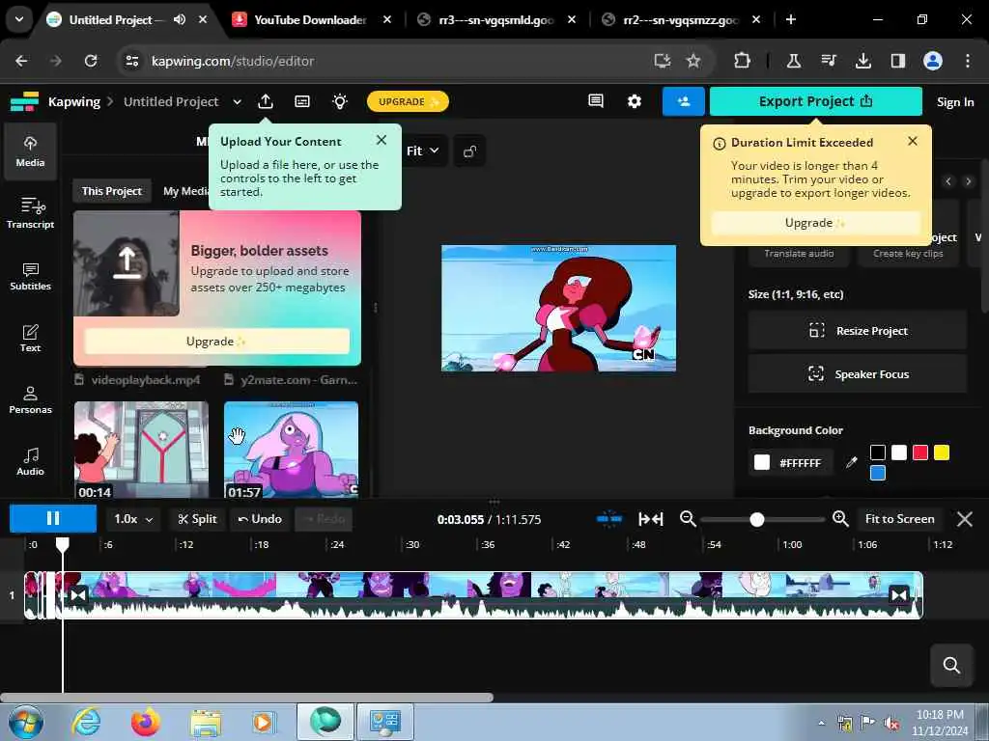
Task: Click the magnifier search button on the timeline
Action: pos(951,665)
